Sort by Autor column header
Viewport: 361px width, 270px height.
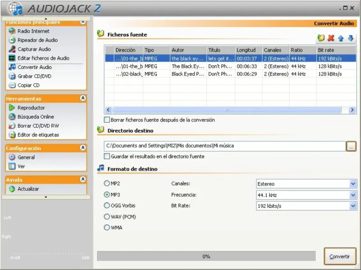point(188,50)
